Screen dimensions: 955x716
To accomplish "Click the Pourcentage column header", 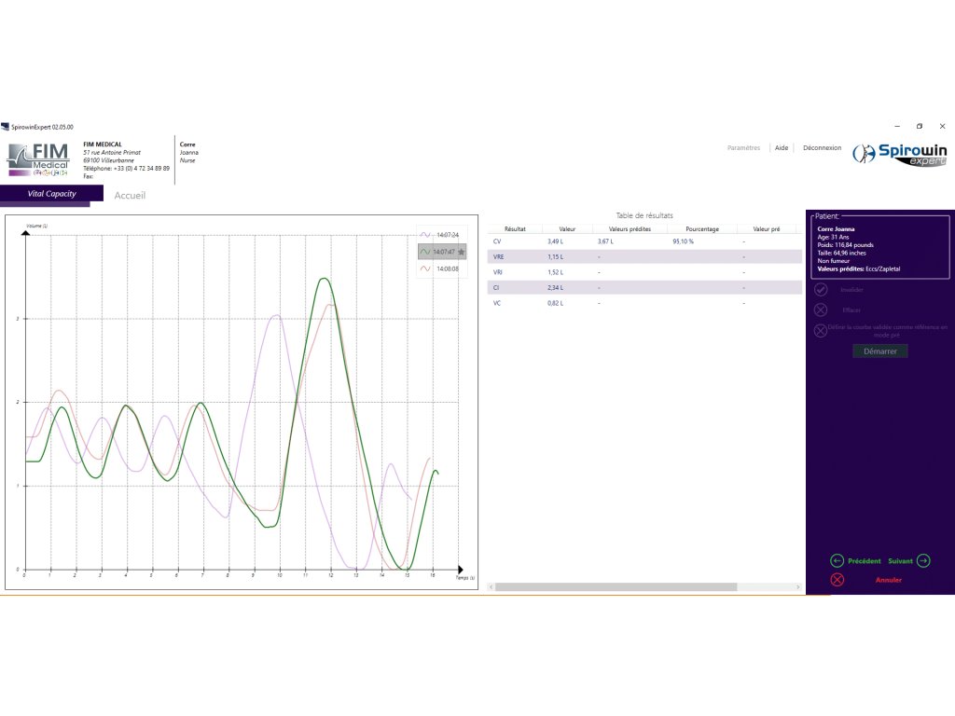I will point(702,229).
